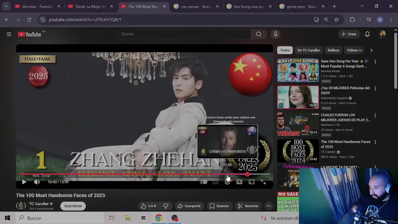
Task: Click Windows taskbar Buscar search box
Action: point(59,218)
